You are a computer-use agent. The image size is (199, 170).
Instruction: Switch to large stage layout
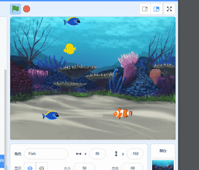coord(156,9)
